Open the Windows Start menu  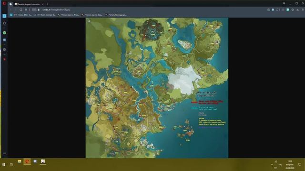tap(4, 165)
